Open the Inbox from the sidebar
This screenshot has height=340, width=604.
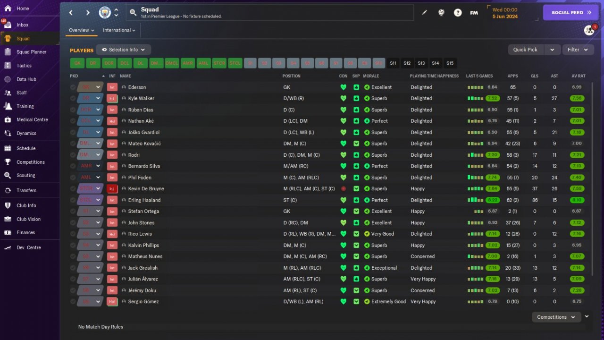(x=22, y=25)
